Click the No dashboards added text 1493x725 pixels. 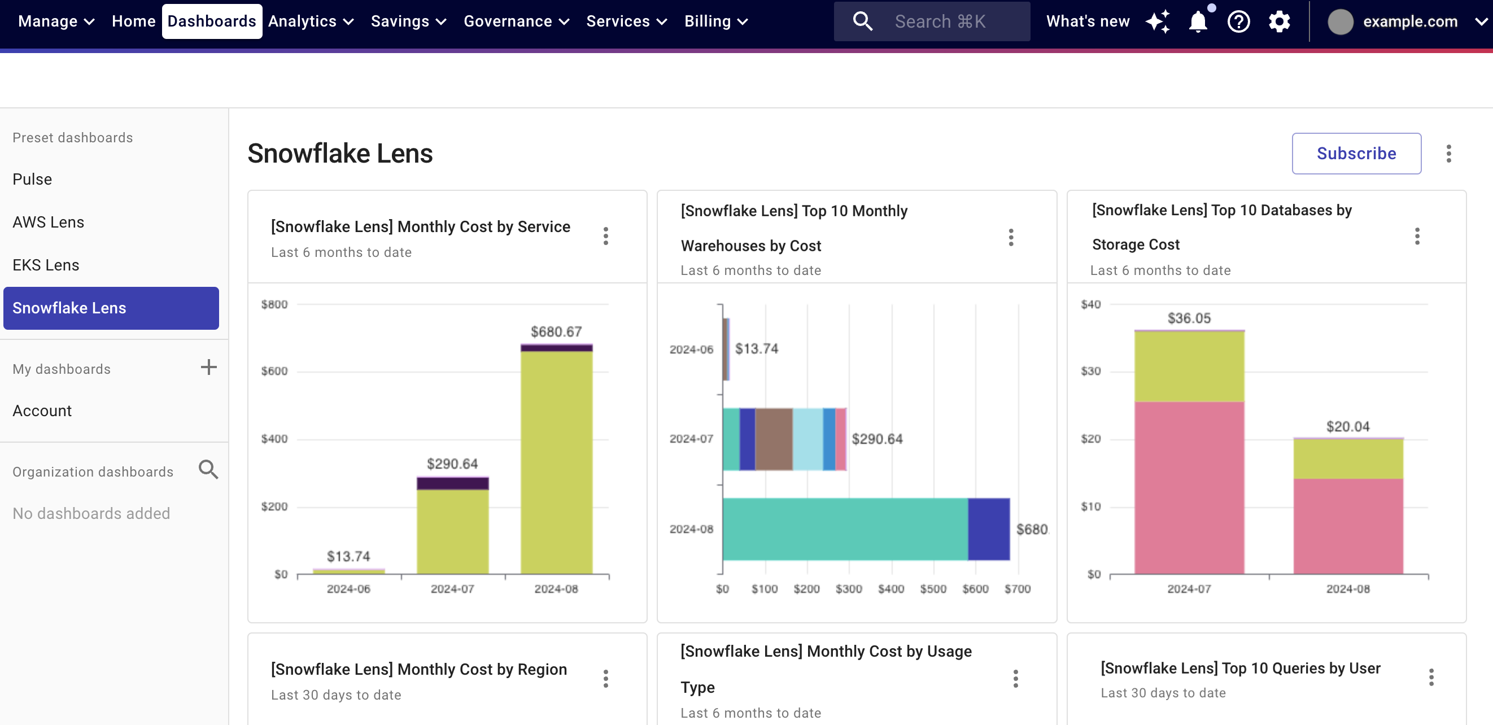(x=91, y=513)
